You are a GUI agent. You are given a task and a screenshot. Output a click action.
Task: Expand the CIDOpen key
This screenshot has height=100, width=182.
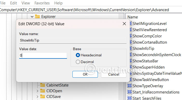click(x=37, y=91)
